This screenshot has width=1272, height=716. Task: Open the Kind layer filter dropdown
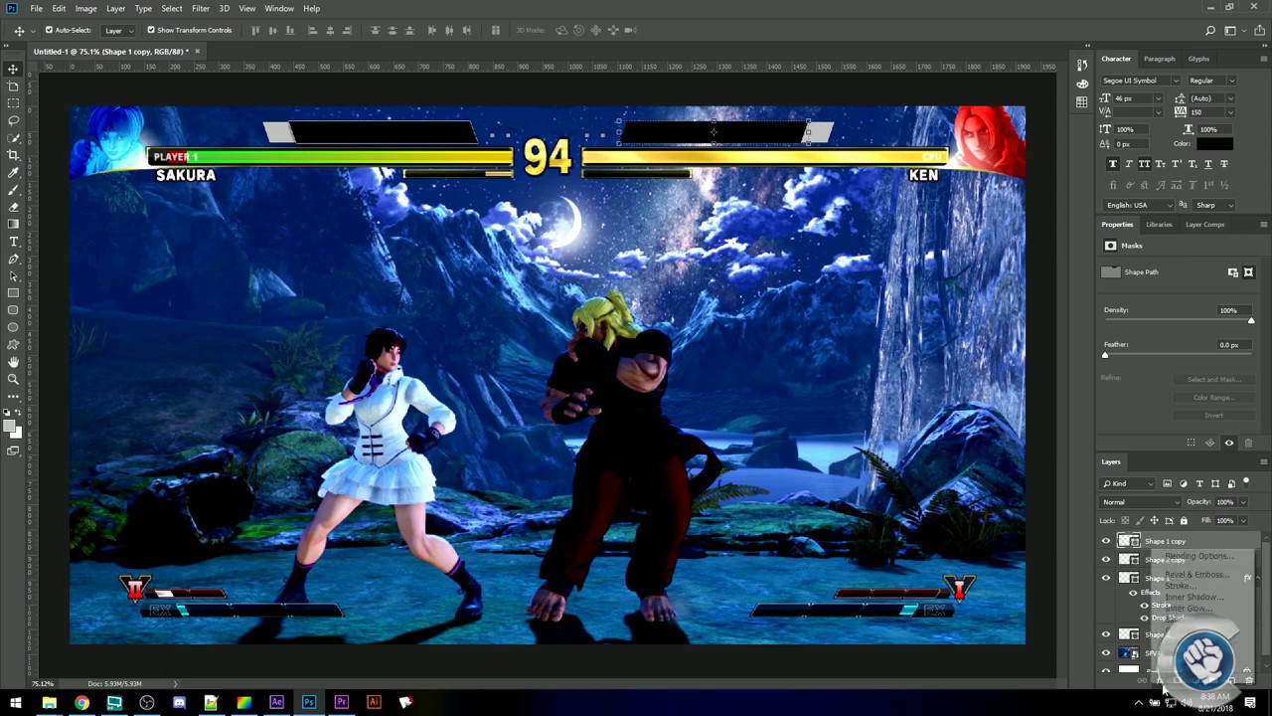point(1128,483)
